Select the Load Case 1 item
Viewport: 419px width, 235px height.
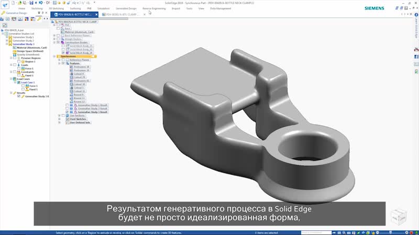(x=28, y=83)
